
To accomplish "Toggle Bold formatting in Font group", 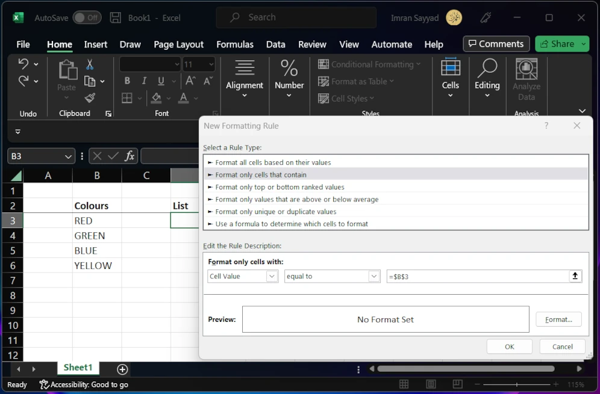I will pyautogui.click(x=127, y=81).
